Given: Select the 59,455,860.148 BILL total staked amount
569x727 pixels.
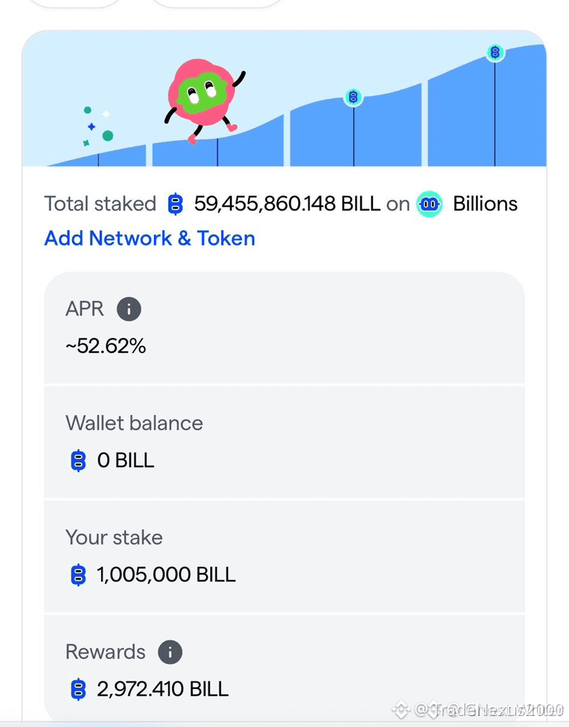Looking at the screenshot, I should [x=287, y=204].
